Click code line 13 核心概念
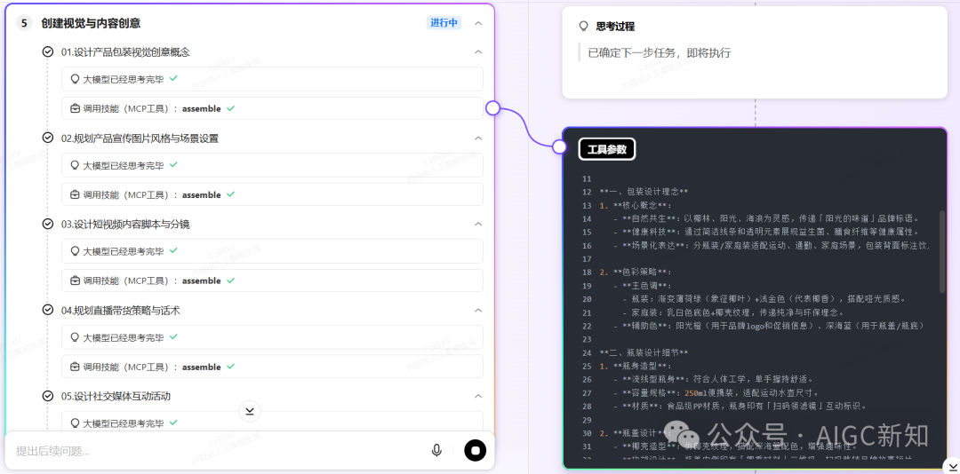 [636, 206]
